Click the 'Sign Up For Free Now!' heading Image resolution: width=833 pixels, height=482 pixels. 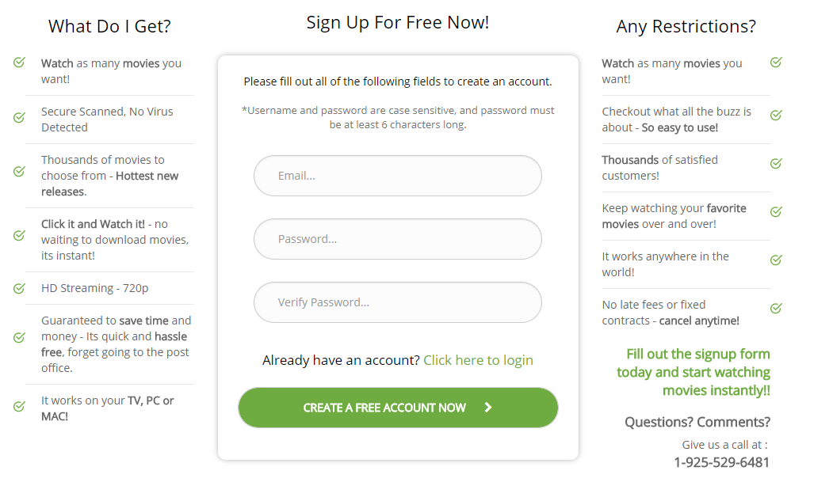398,23
